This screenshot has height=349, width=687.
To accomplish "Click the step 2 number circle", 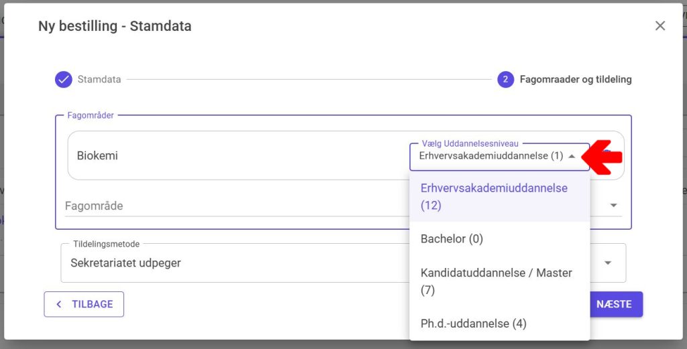I will pos(505,79).
